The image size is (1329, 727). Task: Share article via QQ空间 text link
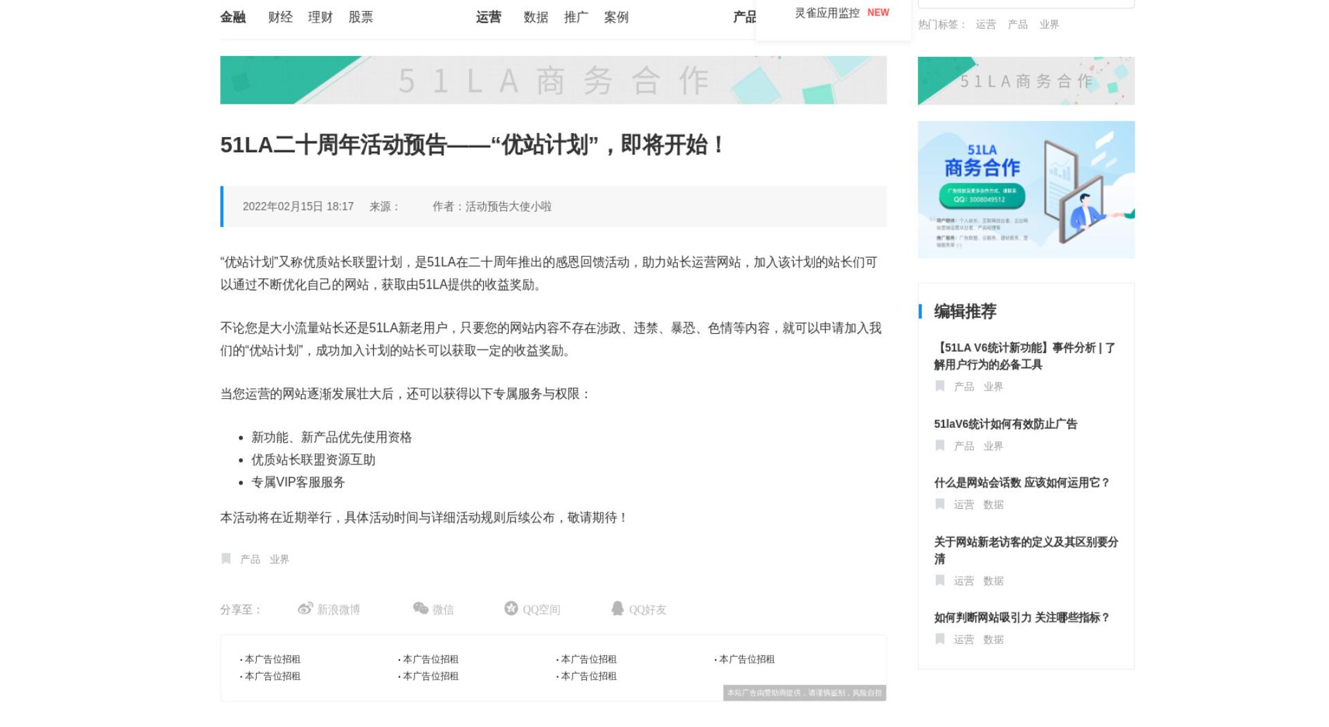(x=541, y=609)
